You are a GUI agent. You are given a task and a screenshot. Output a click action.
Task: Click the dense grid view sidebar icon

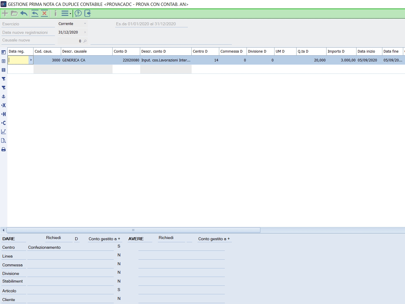[x=4, y=70]
